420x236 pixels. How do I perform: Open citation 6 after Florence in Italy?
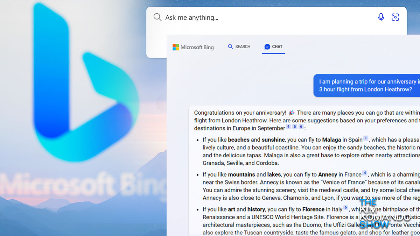click(x=345, y=207)
